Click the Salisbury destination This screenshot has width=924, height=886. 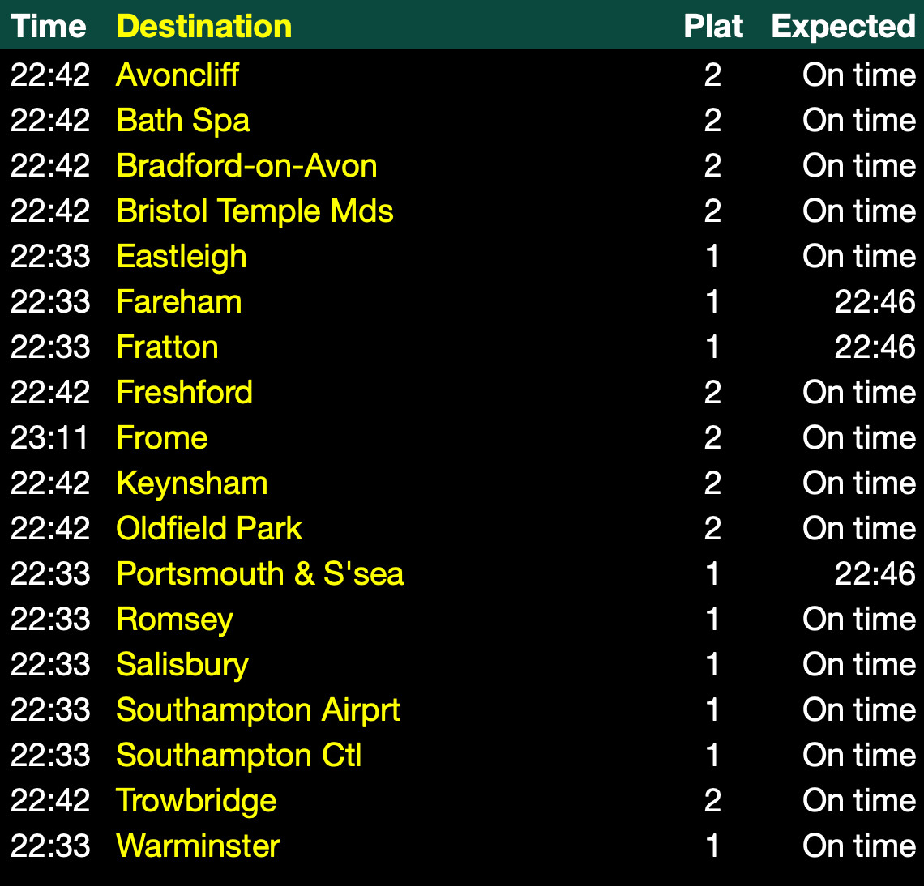click(182, 665)
